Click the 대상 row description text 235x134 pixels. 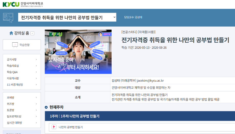(x=141, y=88)
